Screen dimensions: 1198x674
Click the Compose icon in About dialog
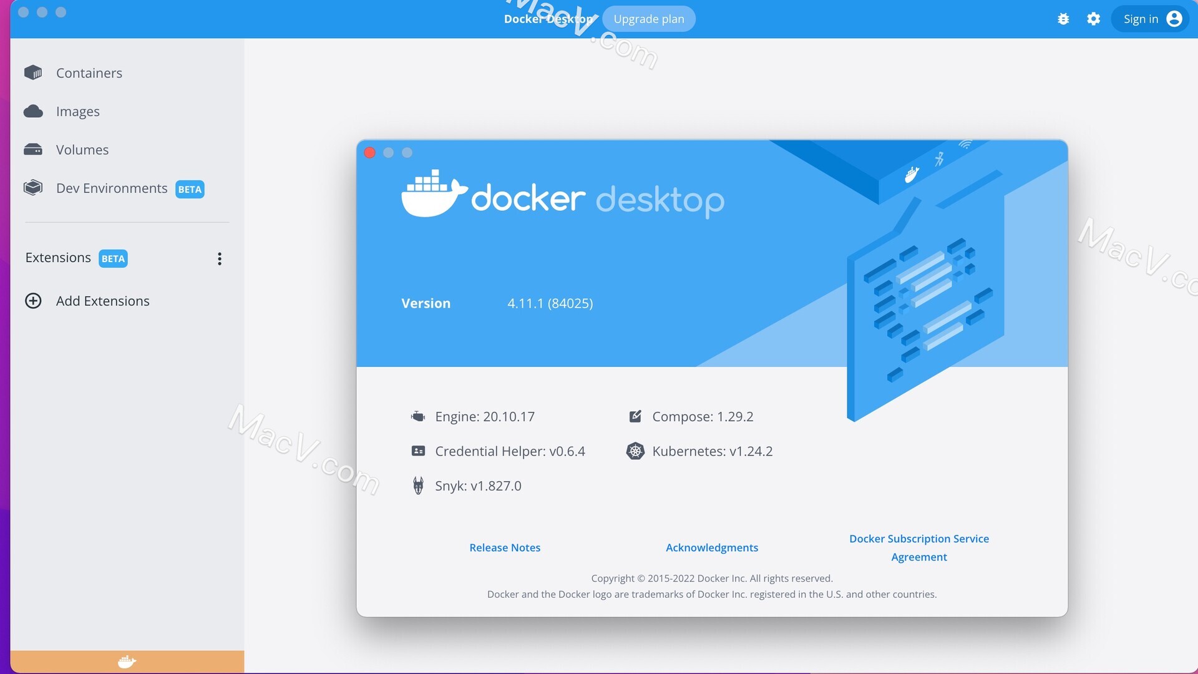pyautogui.click(x=635, y=416)
